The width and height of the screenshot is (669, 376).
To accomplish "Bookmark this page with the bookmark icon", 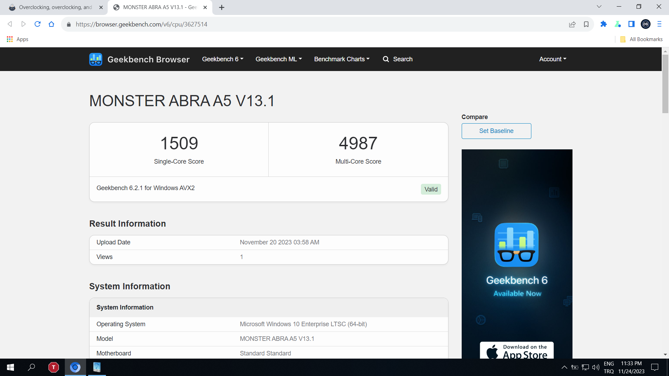I will pos(586,24).
